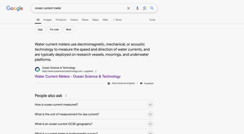Start voice search with microphone icon
244x134 pixels.
click(x=137, y=8)
